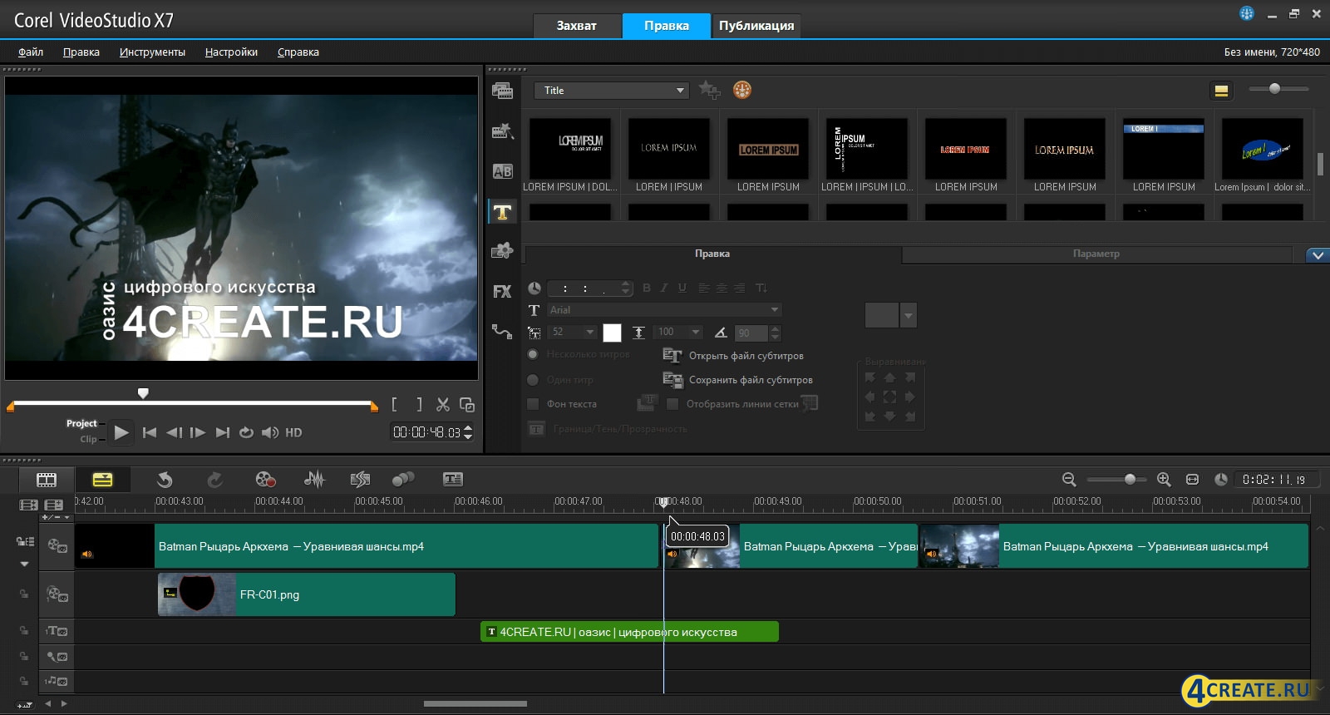Open the Subtitle Editor

tap(453, 480)
